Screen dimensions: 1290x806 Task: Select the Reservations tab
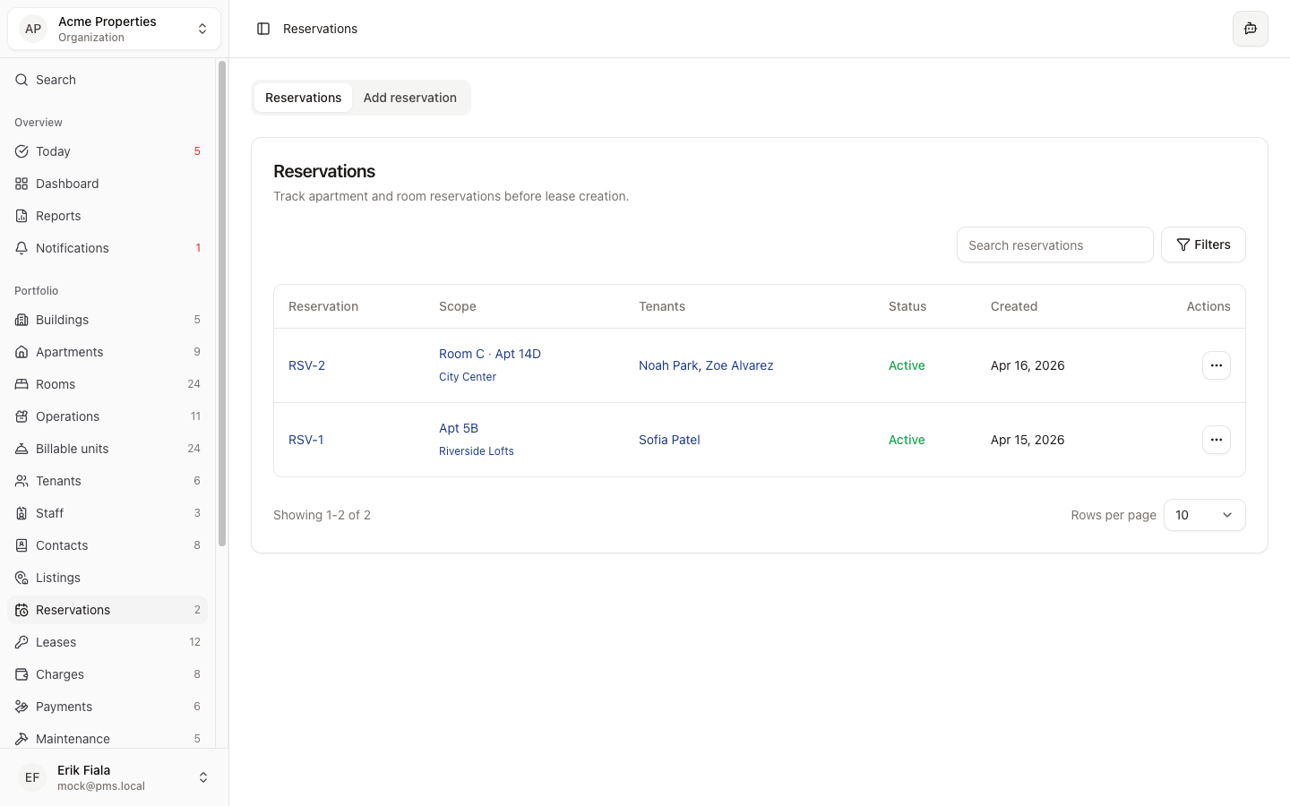pyautogui.click(x=303, y=98)
